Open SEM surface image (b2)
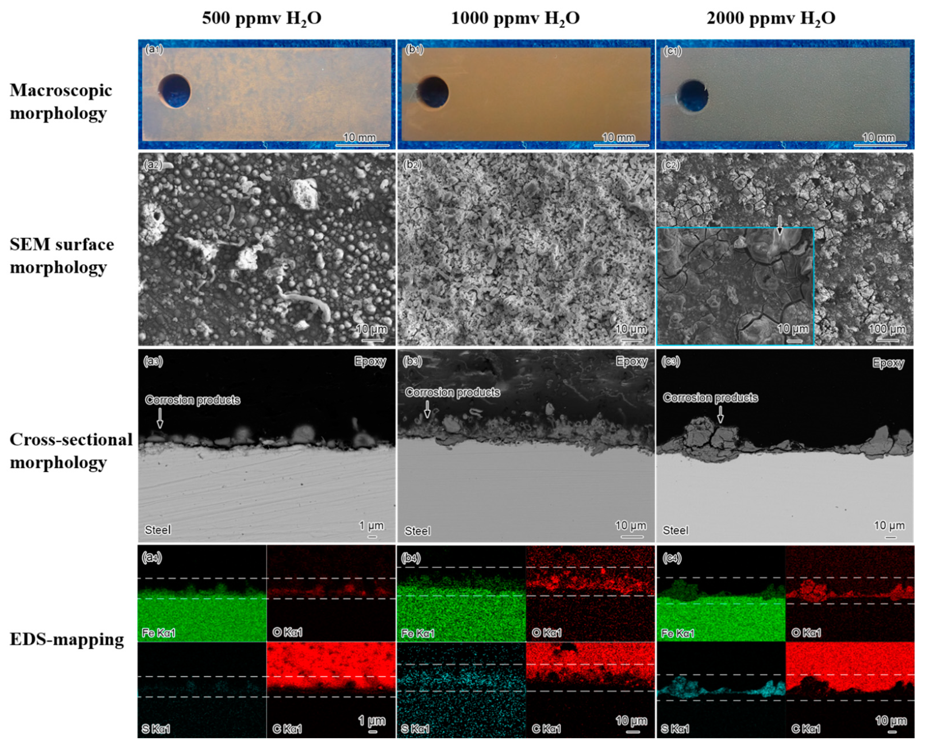This screenshot has width=925, height=750. [526, 249]
